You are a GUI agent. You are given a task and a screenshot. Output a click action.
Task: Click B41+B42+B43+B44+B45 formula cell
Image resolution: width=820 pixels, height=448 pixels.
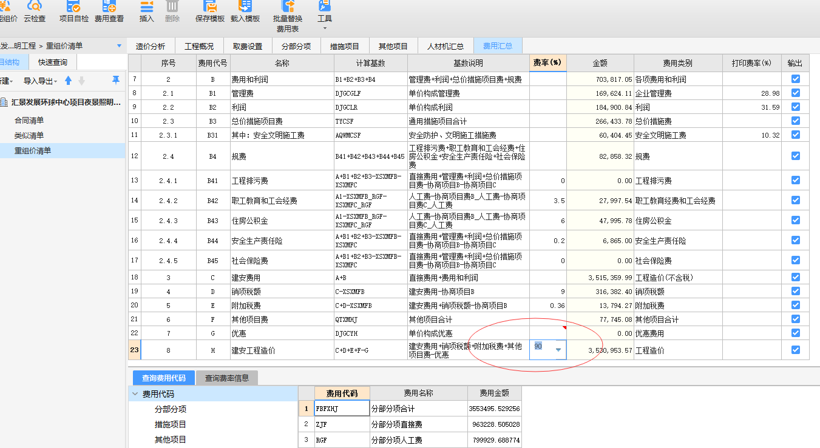(370, 156)
